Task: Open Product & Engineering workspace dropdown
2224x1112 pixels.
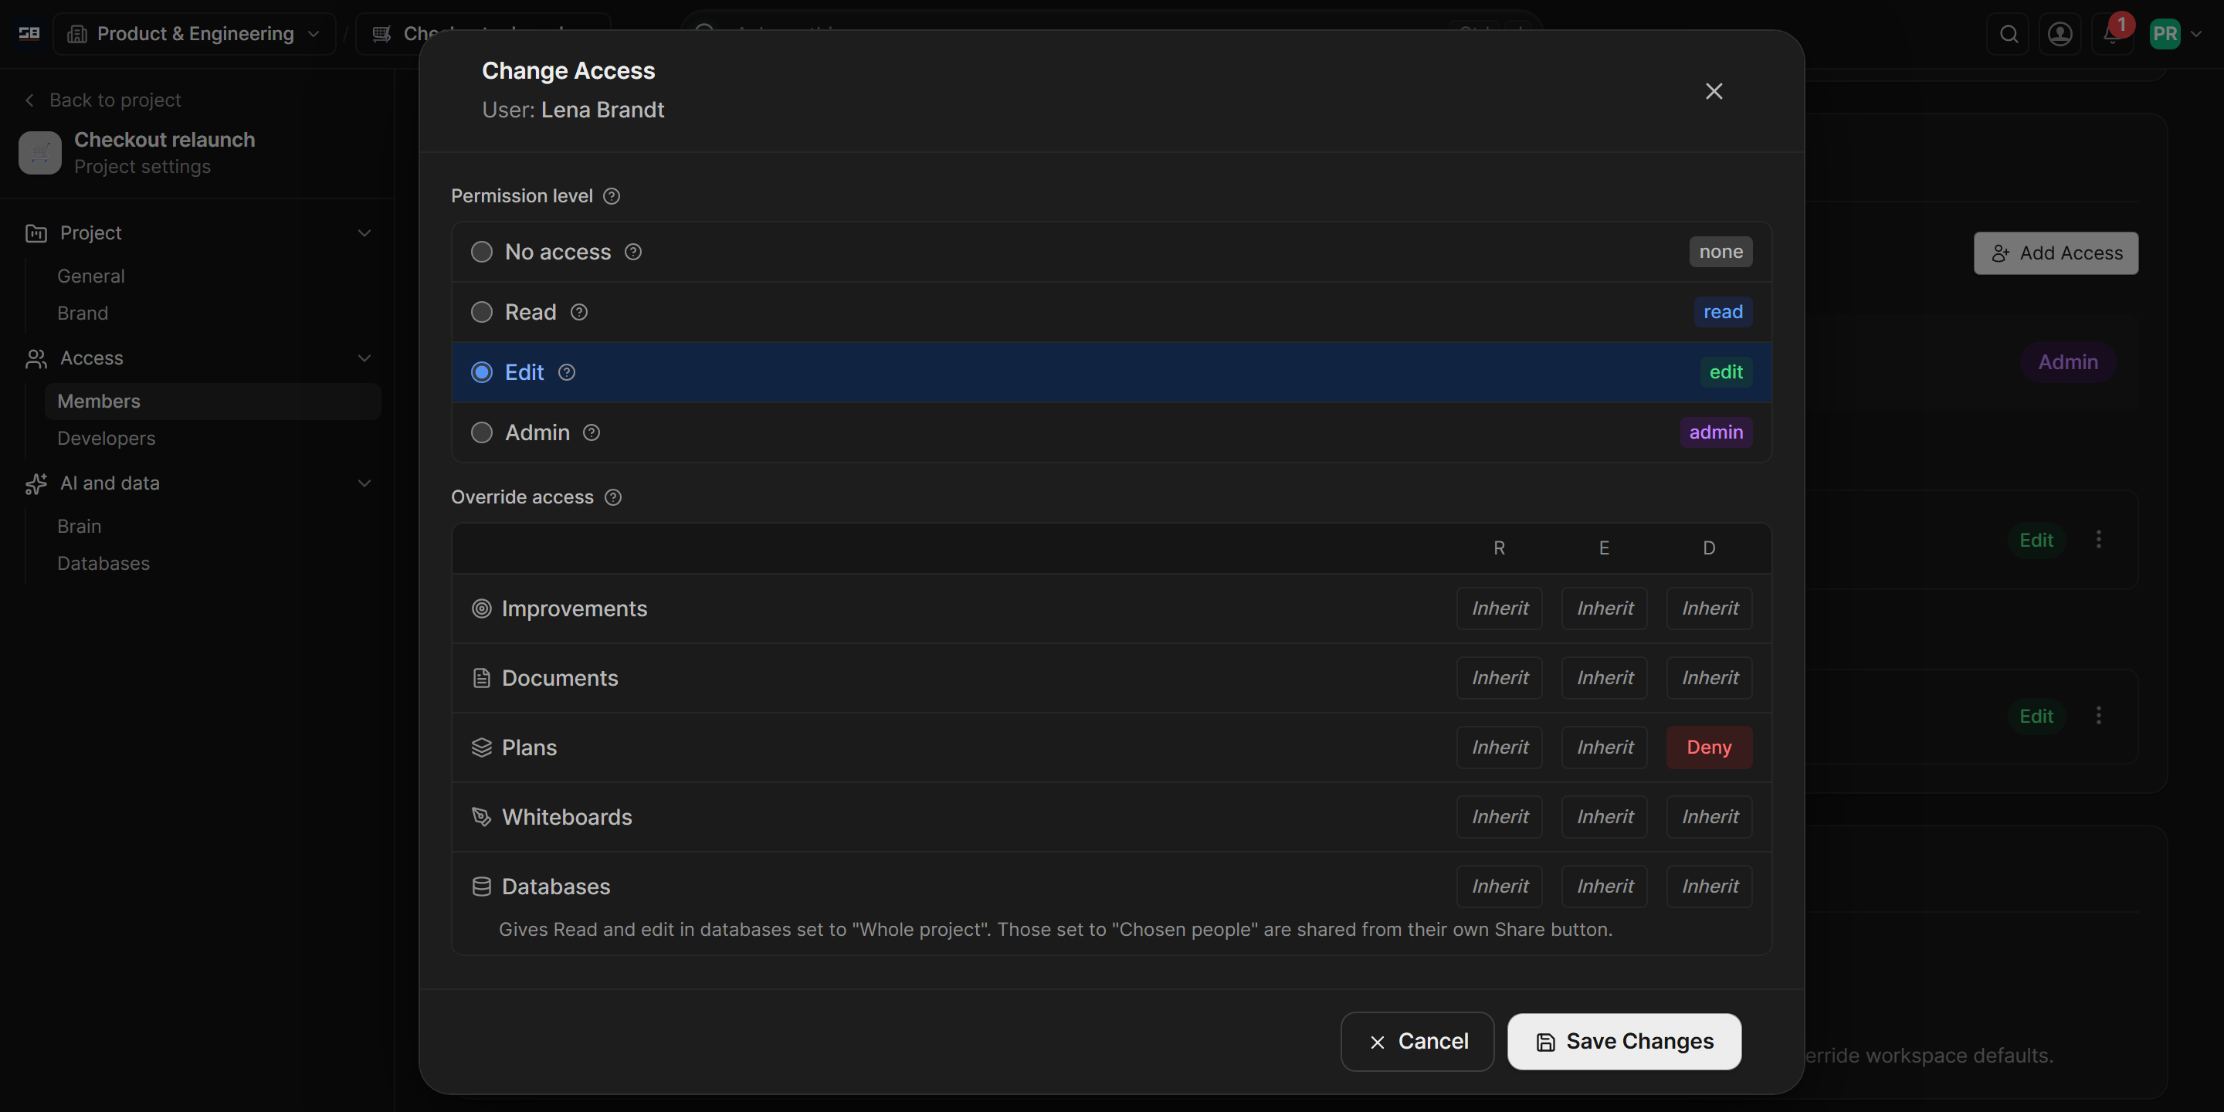Action: (x=195, y=34)
